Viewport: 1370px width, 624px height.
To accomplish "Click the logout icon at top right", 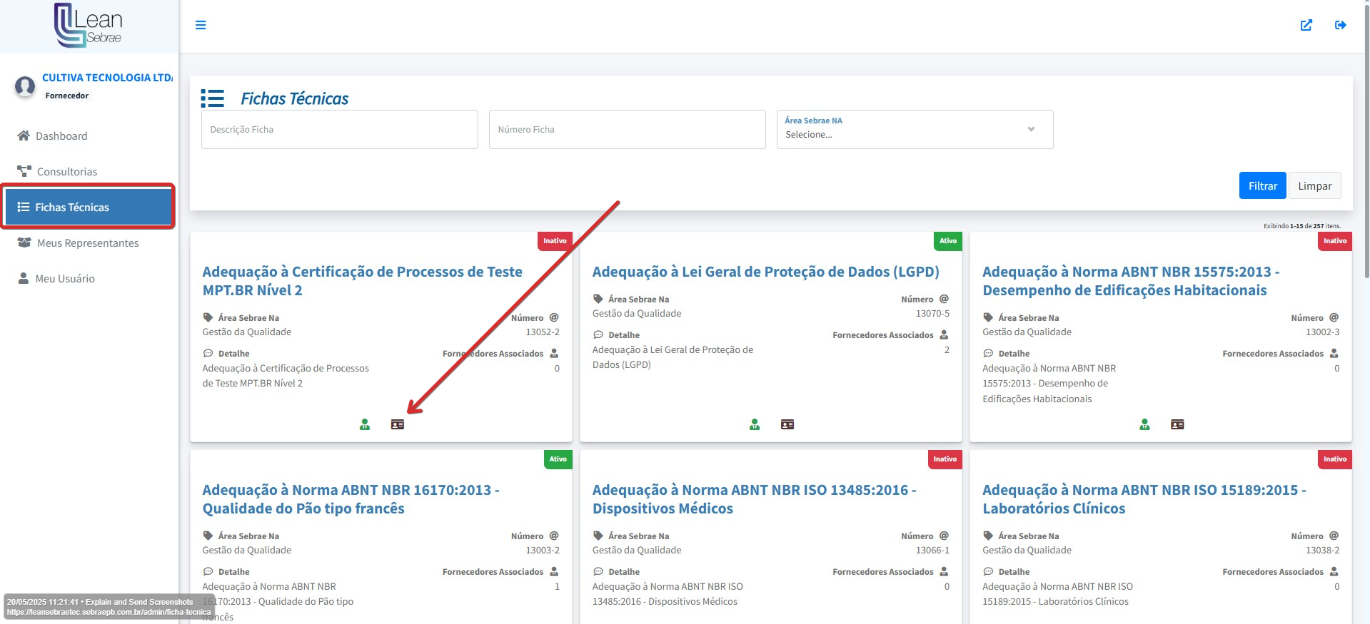I will click(x=1340, y=25).
